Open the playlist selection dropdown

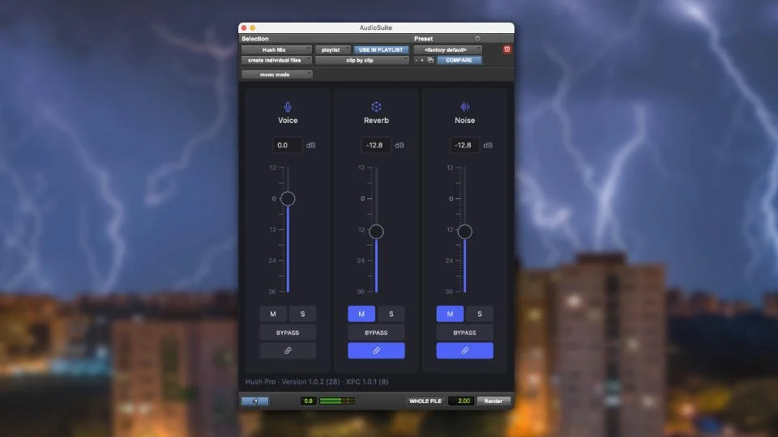(x=332, y=49)
